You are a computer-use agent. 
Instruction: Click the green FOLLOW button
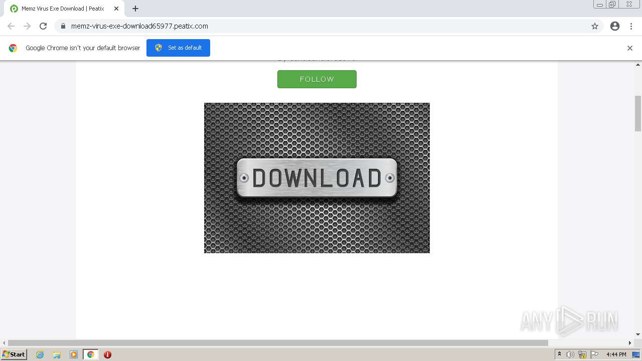pyautogui.click(x=317, y=79)
